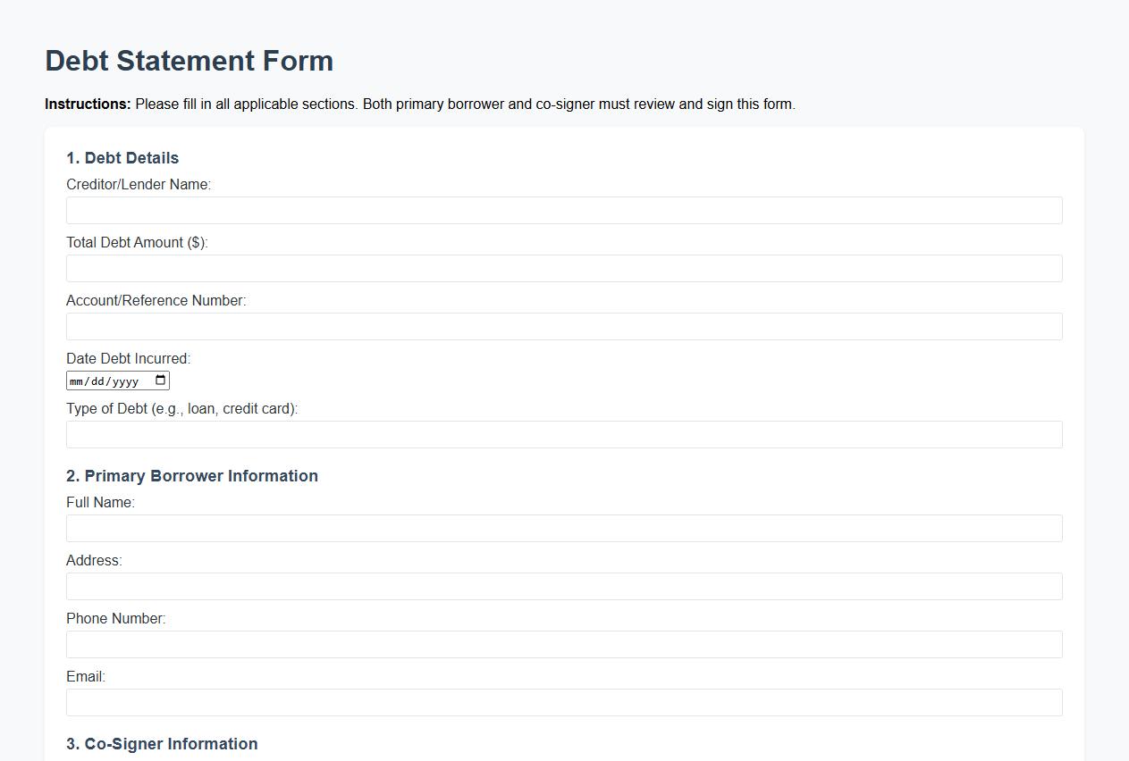Click the Phone Number input field
Viewport: 1129px width, 761px height.
tap(563, 644)
